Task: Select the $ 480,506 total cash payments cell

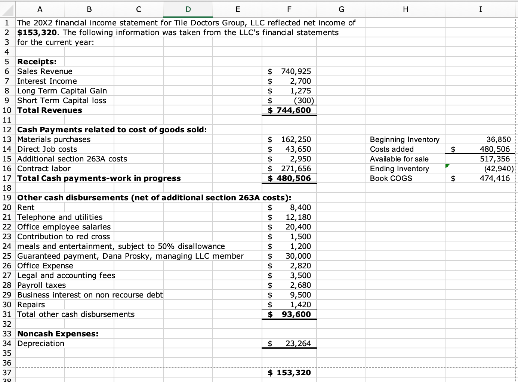Action: point(289,178)
